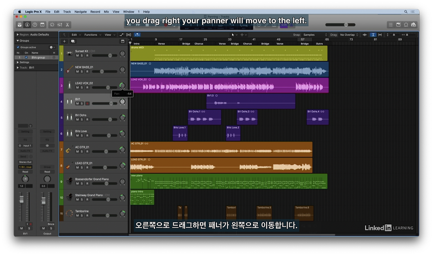Open the Spotlight search icon
This screenshot has width=433, height=255.
click(406, 12)
